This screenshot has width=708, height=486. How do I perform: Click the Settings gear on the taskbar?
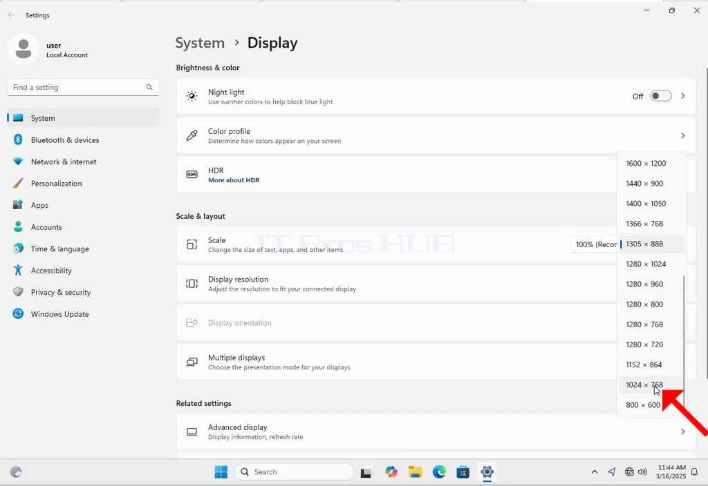coord(487,472)
